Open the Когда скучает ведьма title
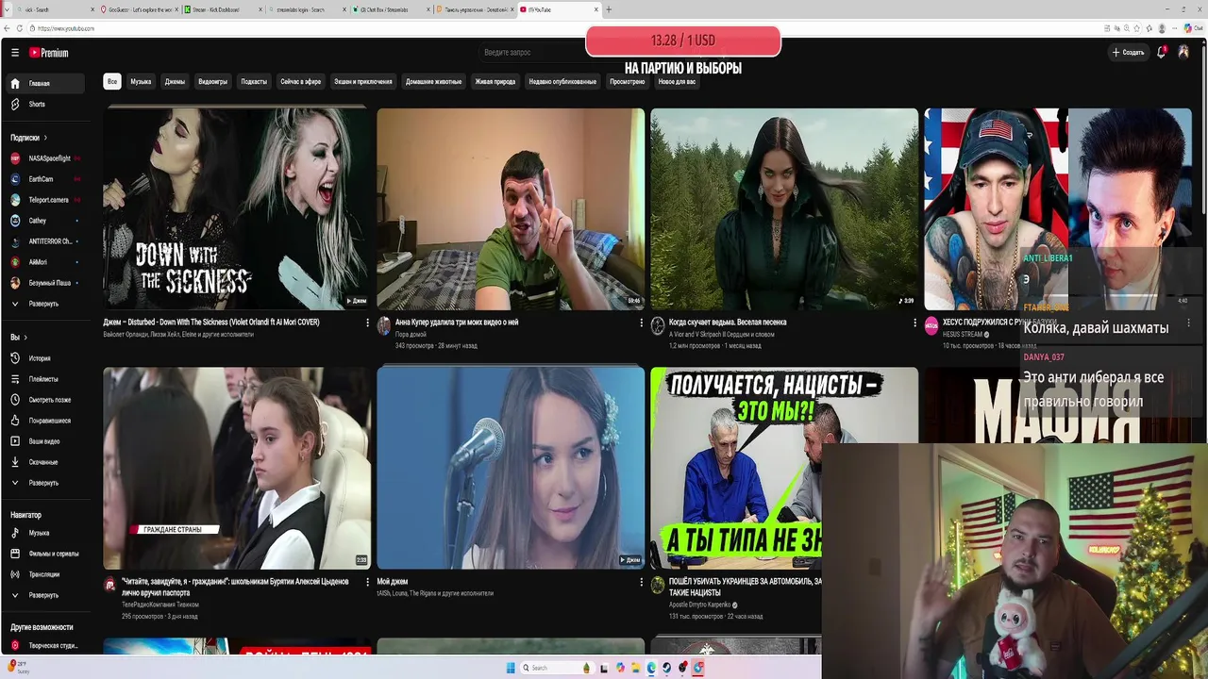The width and height of the screenshot is (1208, 679). click(x=728, y=323)
